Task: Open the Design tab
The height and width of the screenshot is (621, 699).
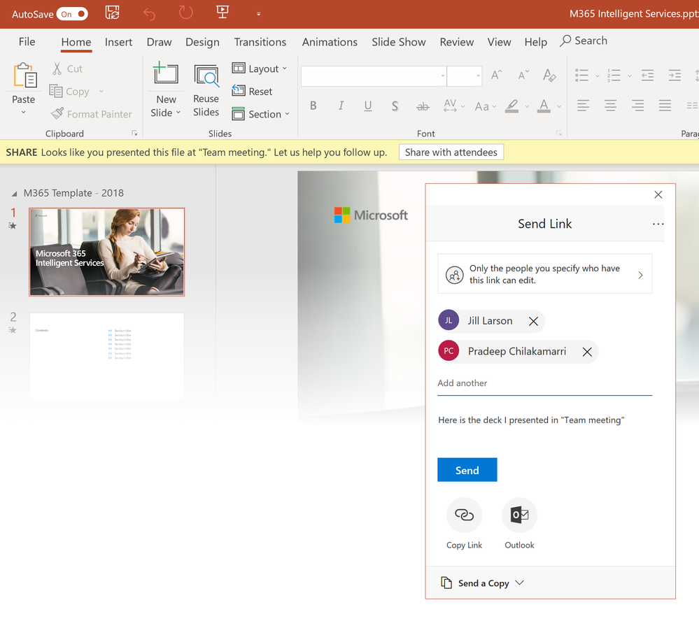Action: click(x=202, y=42)
